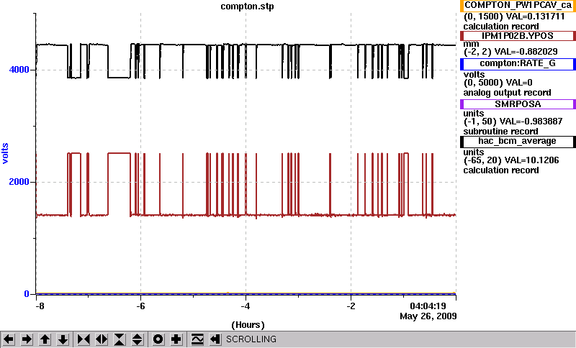The height and width of the screenshot is (348, 576).
Task: Click the pan down arrow button
Action: coord(63,339)
